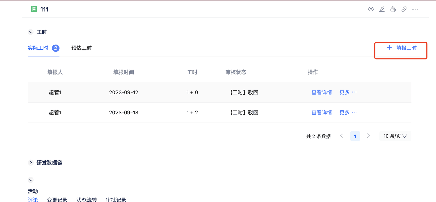The height and width of the screenshot is (202, 436).
Task: Open the header three-dot more menu
Action: tap(415, 9)
